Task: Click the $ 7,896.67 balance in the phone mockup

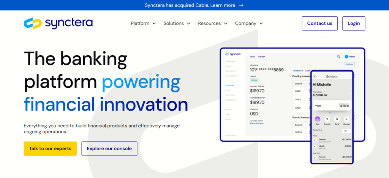Action: click(x=320, y=95)
